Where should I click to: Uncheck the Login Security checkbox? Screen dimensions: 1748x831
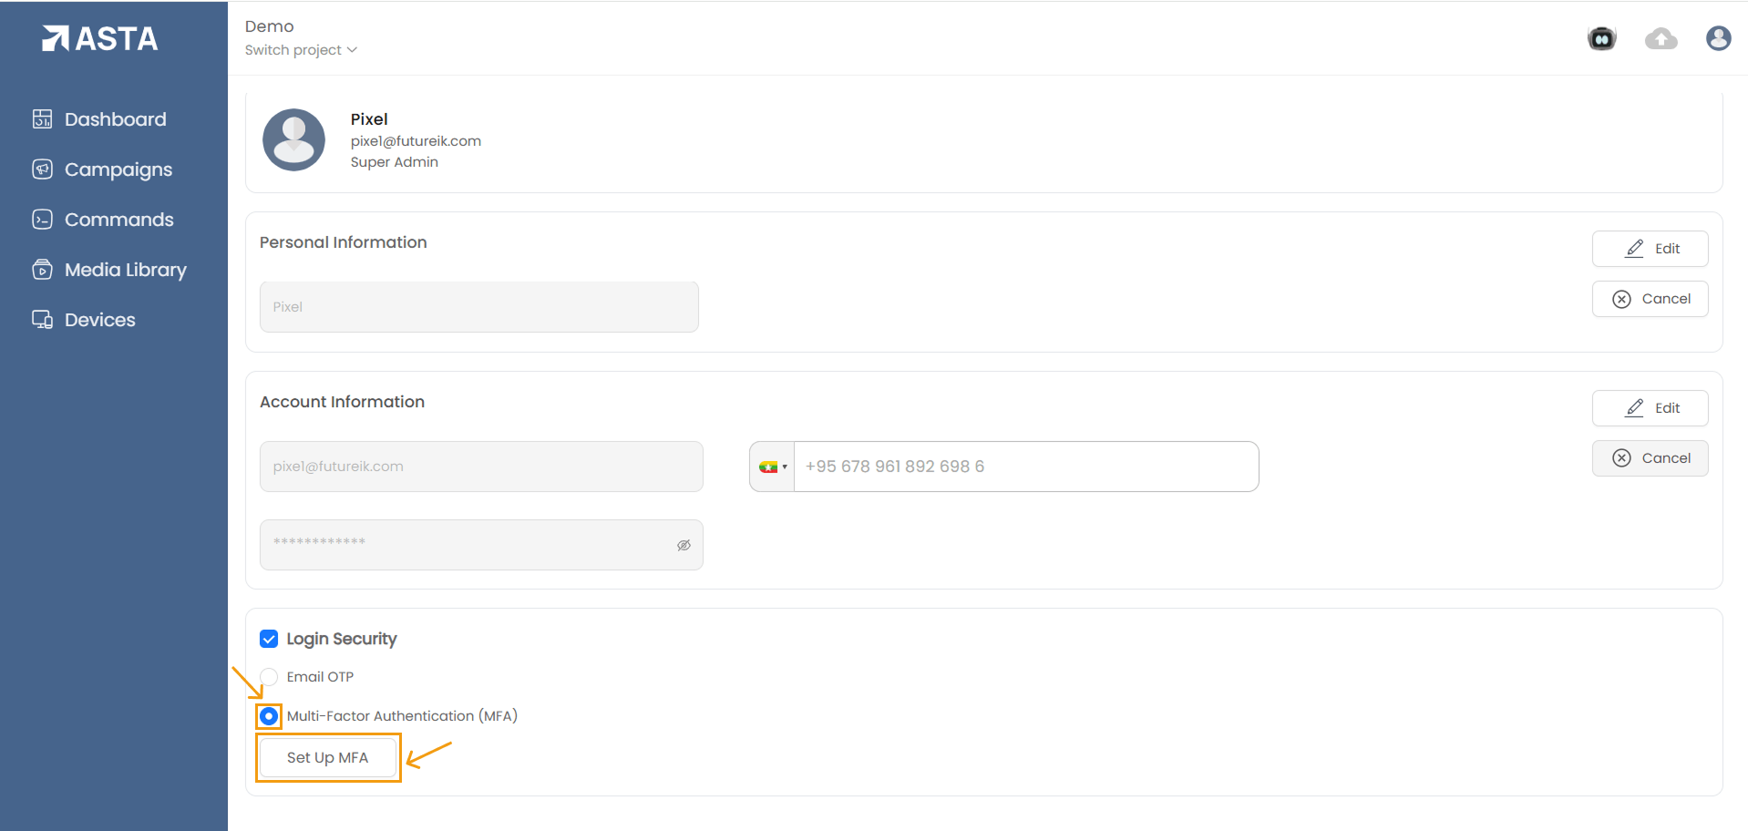point(269,639)
